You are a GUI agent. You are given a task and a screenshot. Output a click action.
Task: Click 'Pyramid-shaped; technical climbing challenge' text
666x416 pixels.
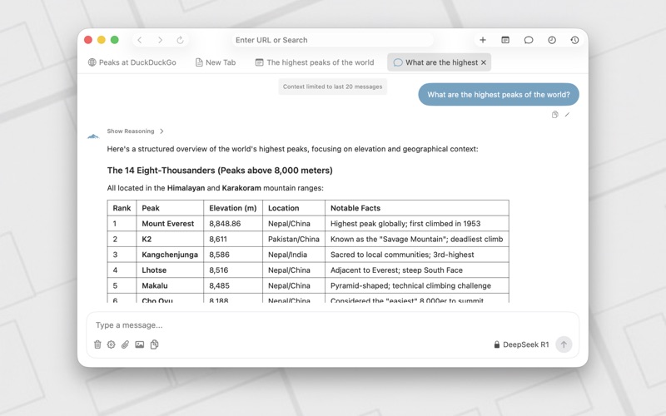coord(410,285)
